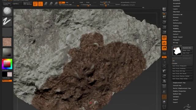
Task: Open the Projection Master button
Action: (7, 4)
